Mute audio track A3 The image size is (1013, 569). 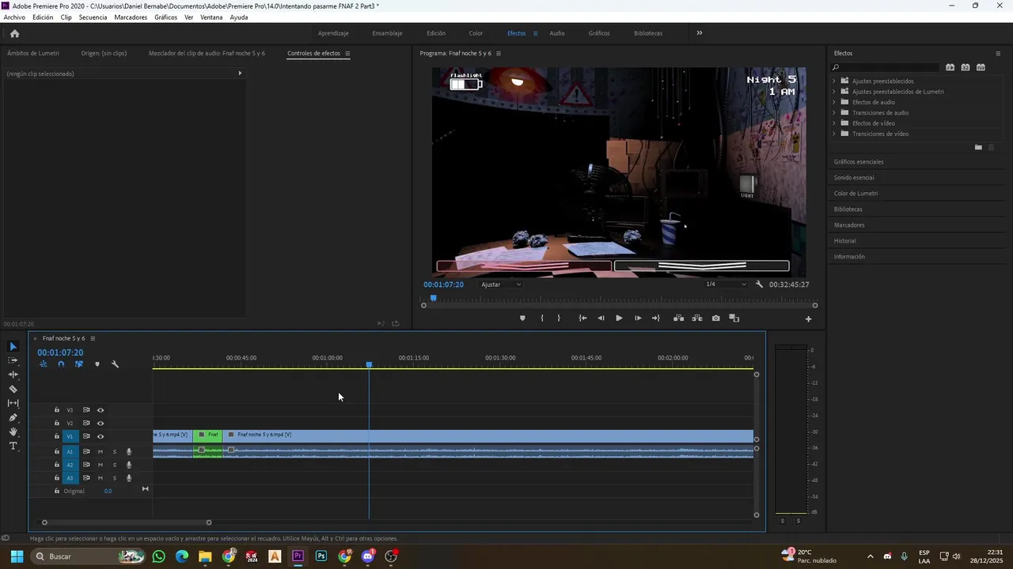click(x=101, y=478)
